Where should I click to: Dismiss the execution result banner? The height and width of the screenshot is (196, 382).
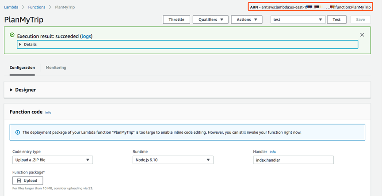(x=362, y=35)
